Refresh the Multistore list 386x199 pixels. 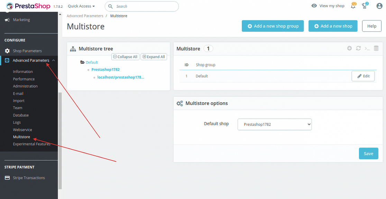[358, 48]
